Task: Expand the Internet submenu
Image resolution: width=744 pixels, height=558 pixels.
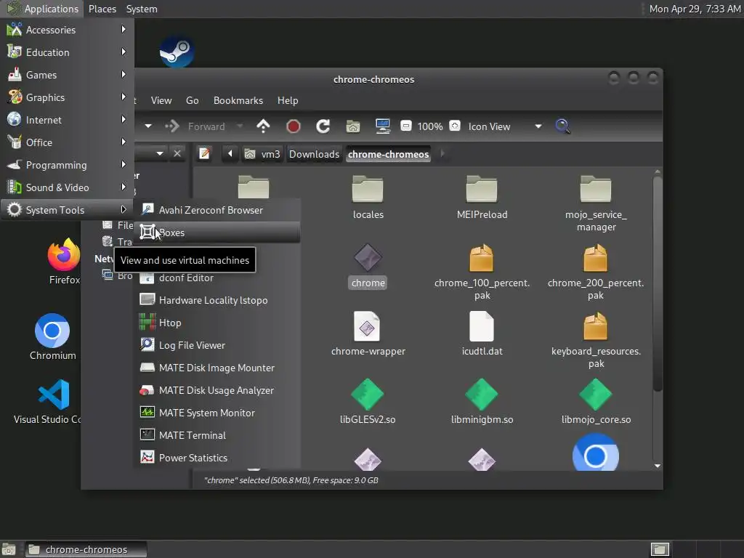Action: (67, 120)
